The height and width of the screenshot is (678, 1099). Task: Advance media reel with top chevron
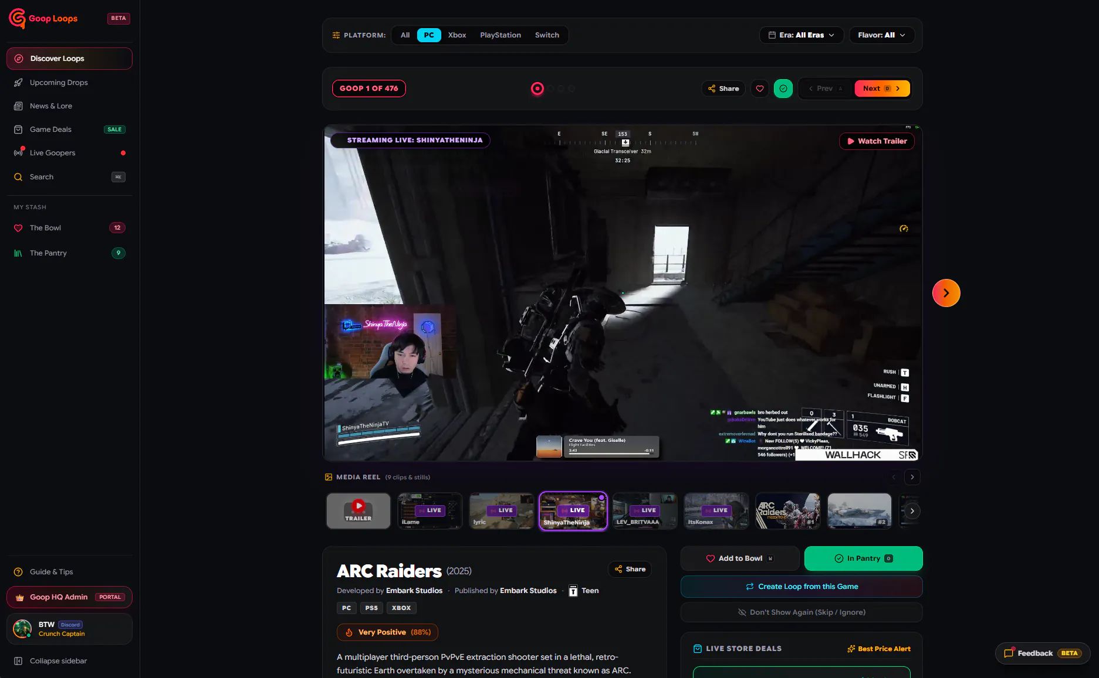pyautogui.click(x=912, y=477)
